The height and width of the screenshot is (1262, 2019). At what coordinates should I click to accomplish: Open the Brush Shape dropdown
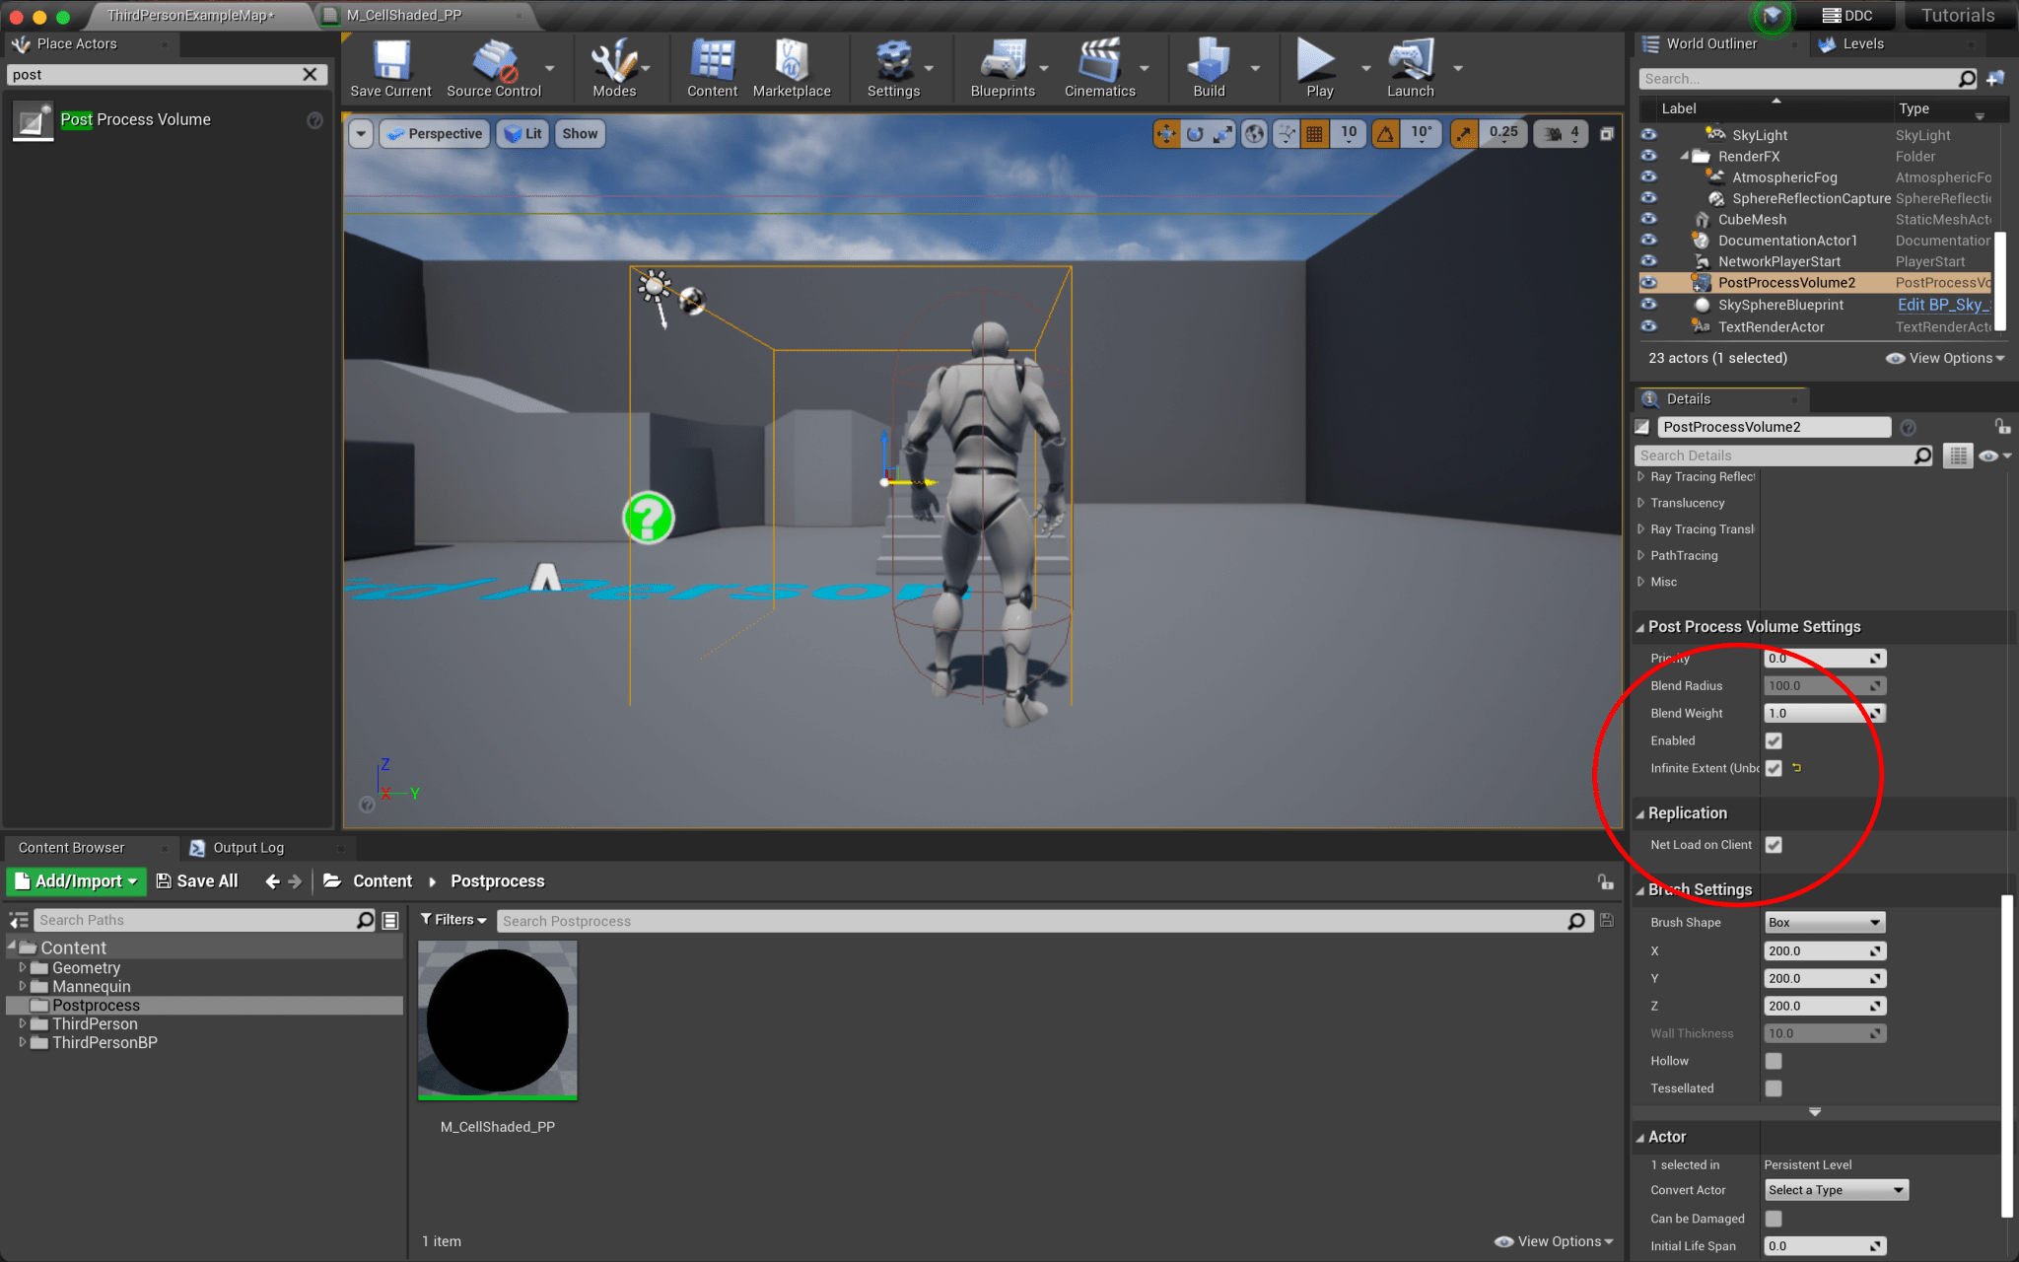1824,922
